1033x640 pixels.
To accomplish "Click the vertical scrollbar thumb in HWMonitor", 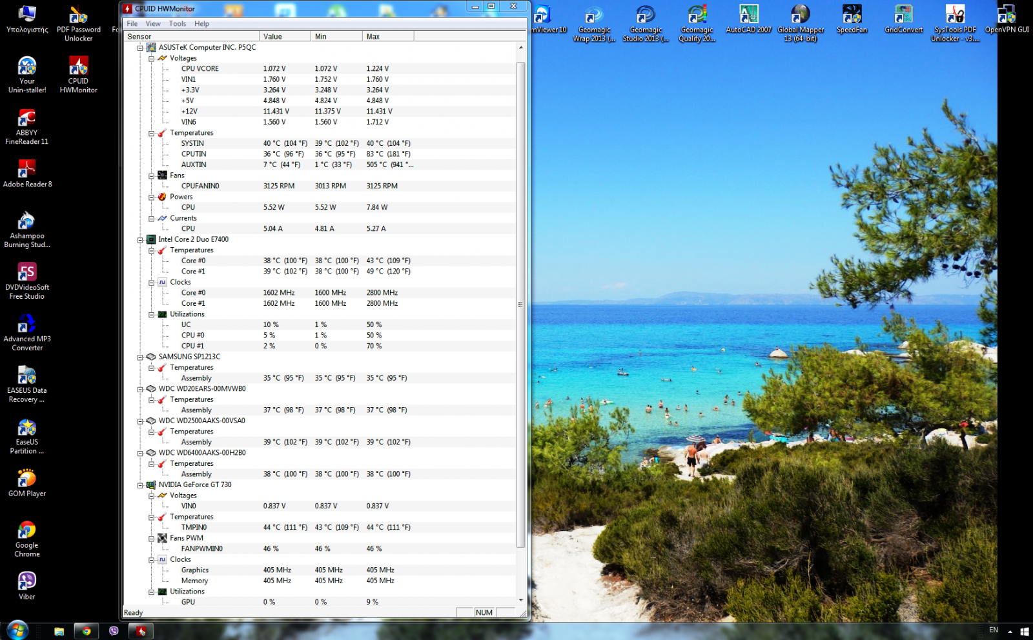I will click(x=521, y=305).
